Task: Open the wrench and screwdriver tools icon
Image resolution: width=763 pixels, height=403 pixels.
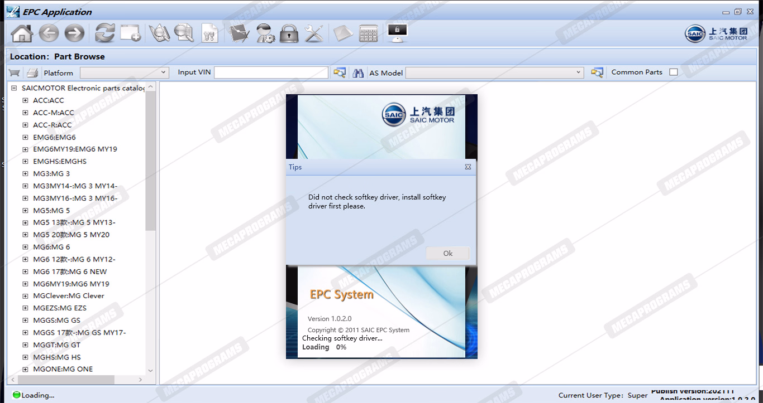Action: pos(314,33)
